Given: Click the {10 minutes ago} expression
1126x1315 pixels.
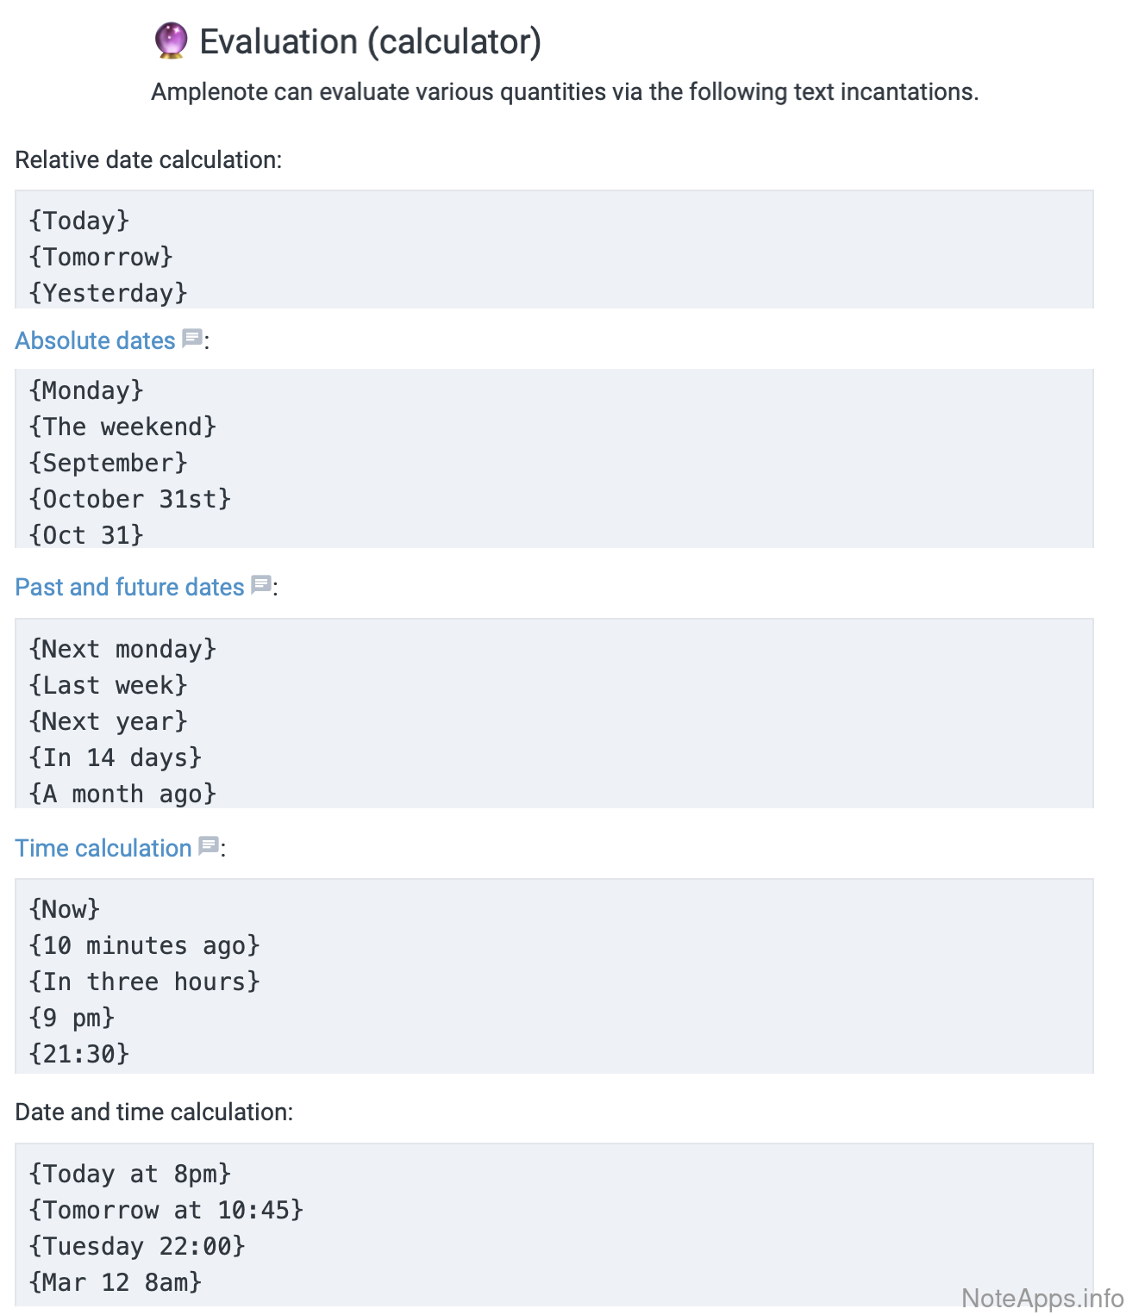Looking at the screenshot, I should pos(144,945).
